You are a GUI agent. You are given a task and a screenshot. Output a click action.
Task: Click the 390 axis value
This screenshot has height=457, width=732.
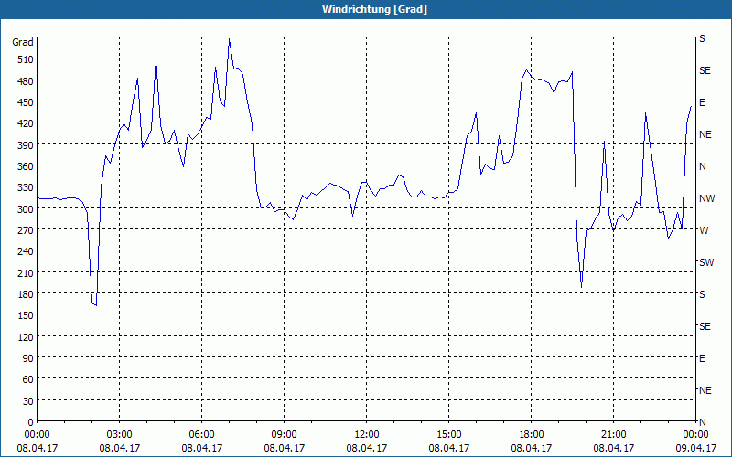pos(26,145)
